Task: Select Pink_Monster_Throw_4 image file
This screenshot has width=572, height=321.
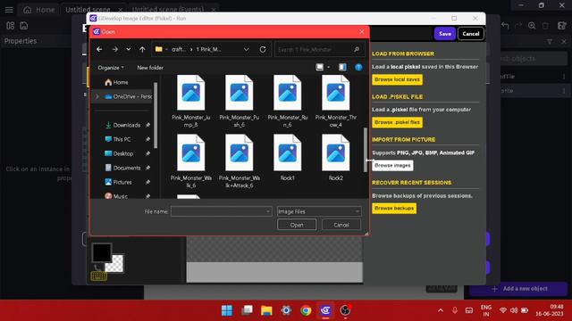Action: (336, 101)
